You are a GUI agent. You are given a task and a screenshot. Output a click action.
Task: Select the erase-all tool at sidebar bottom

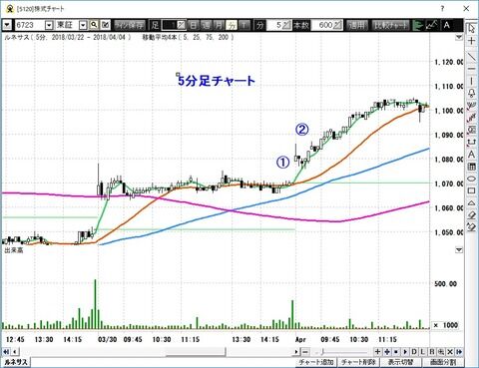471,227
